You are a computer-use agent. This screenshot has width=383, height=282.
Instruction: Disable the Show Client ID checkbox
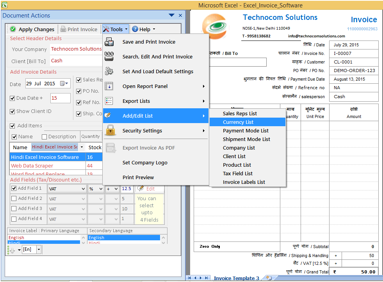12,111
